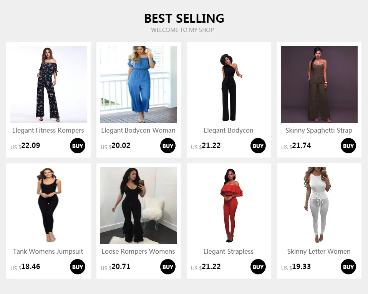Open the red ruffle two-piece photo

click(229, 206)
